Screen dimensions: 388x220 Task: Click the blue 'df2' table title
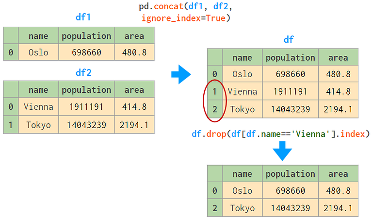click(83, 72)
